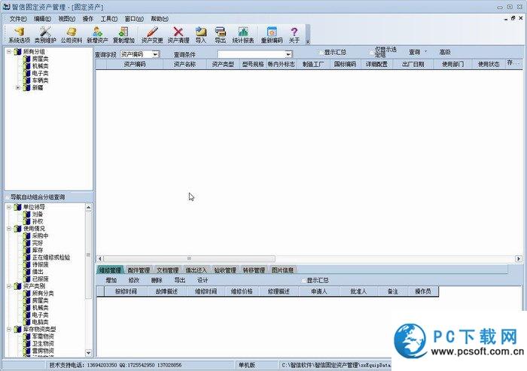
Task: Select 完好 status node
Action: (38, 243)
